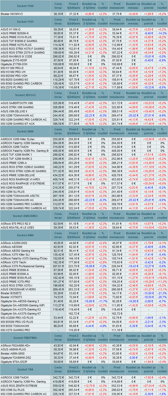The width and height of the screenshot is (168, 396).
Task: Click the MSI X399 SLI PLUS name
Action: tap(13, 390)
